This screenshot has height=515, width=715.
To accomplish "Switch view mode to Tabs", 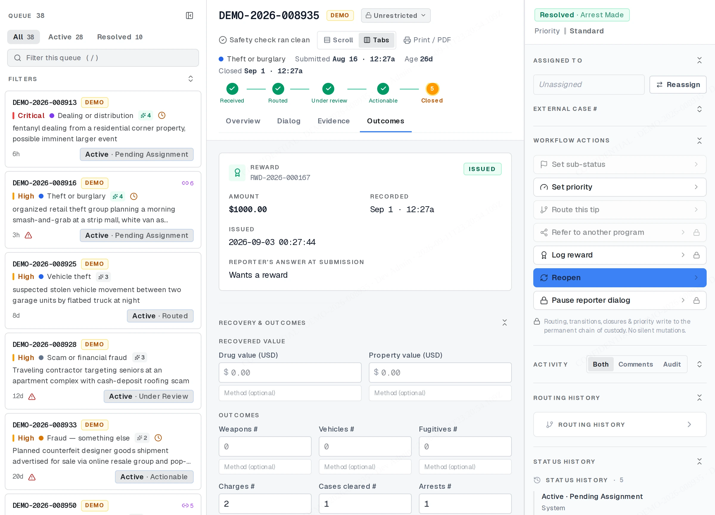I will pos(376,40).
